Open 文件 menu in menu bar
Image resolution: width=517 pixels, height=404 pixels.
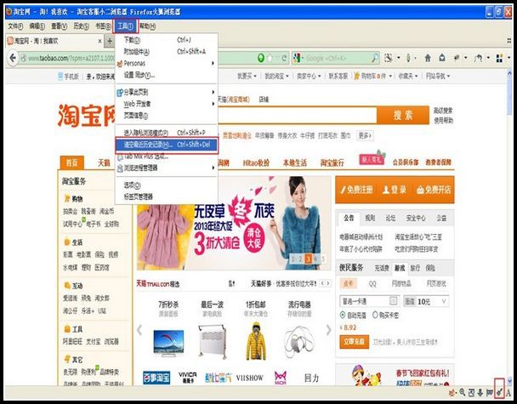point(15,26)
